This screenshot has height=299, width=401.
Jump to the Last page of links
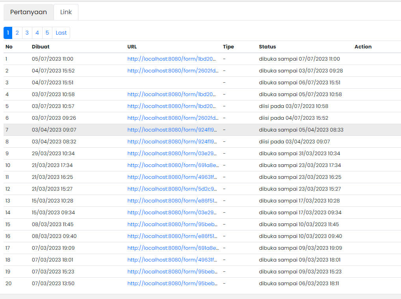pos(61,33)
